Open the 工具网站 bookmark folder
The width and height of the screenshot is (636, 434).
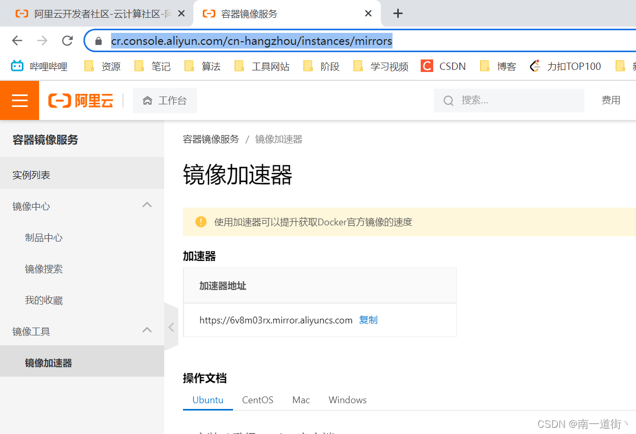pyautogui.click(x=262, y=66)
